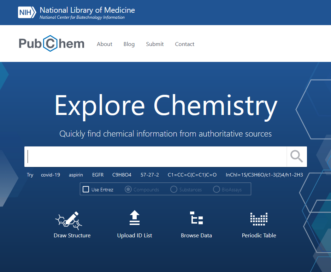The image size is (331, 272).
Task: Focus the main chemical search field
Action: point(155,156)
